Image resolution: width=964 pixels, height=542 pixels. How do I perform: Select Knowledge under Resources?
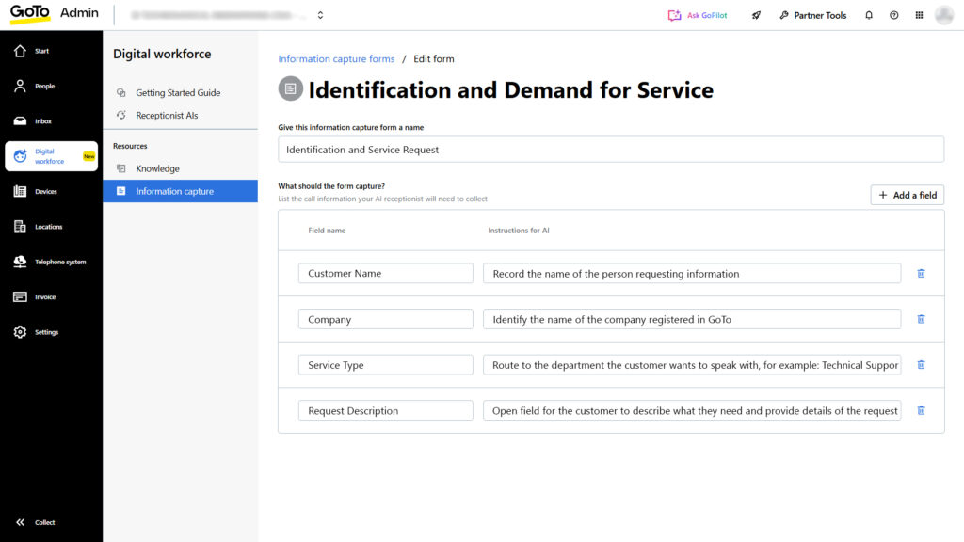point(157,168)
